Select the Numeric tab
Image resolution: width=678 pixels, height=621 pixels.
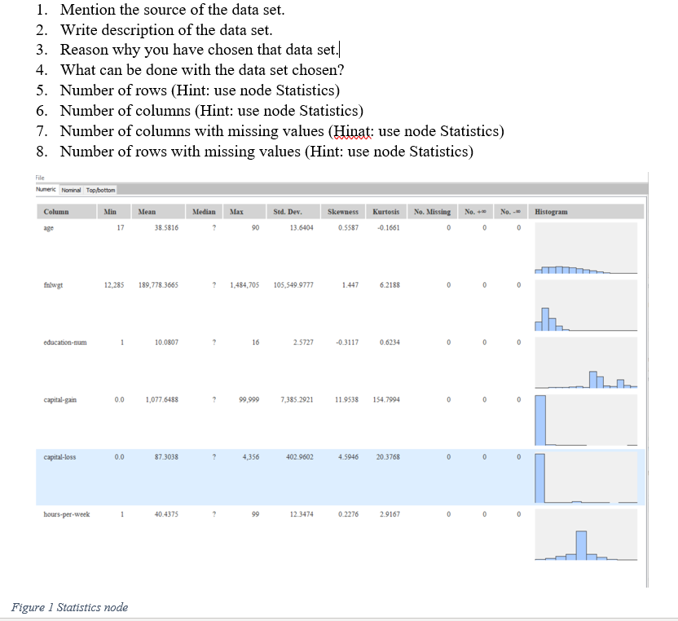click(x=45, y=189)
